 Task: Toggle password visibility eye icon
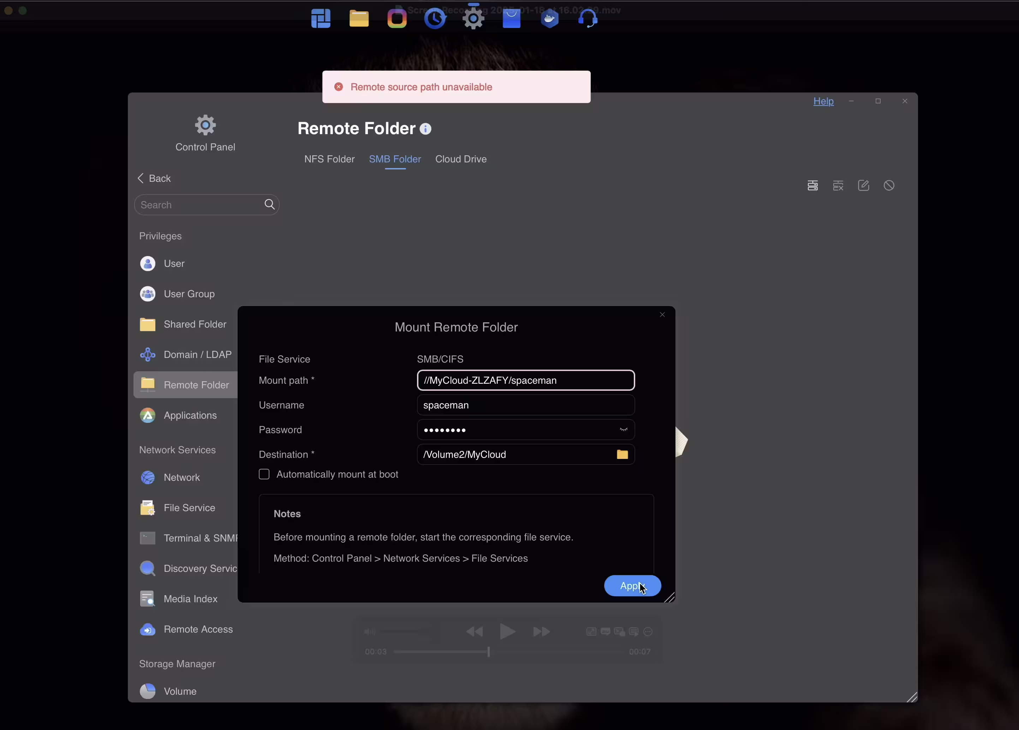[624, 430]
